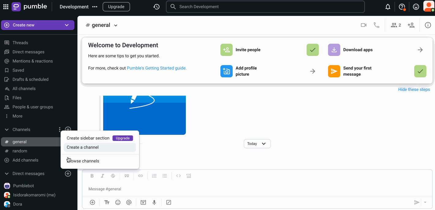Insert a code block

click(189, 176)
